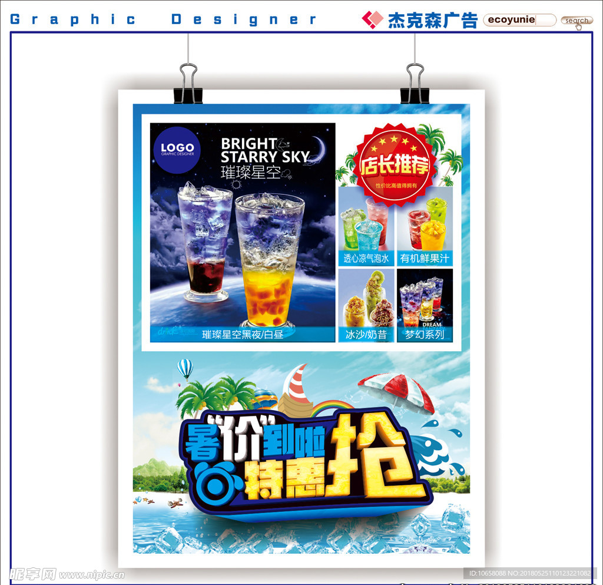Click the 杰克森广告 brand text
This screenshot has width=603, height=585.
point(432,20)
